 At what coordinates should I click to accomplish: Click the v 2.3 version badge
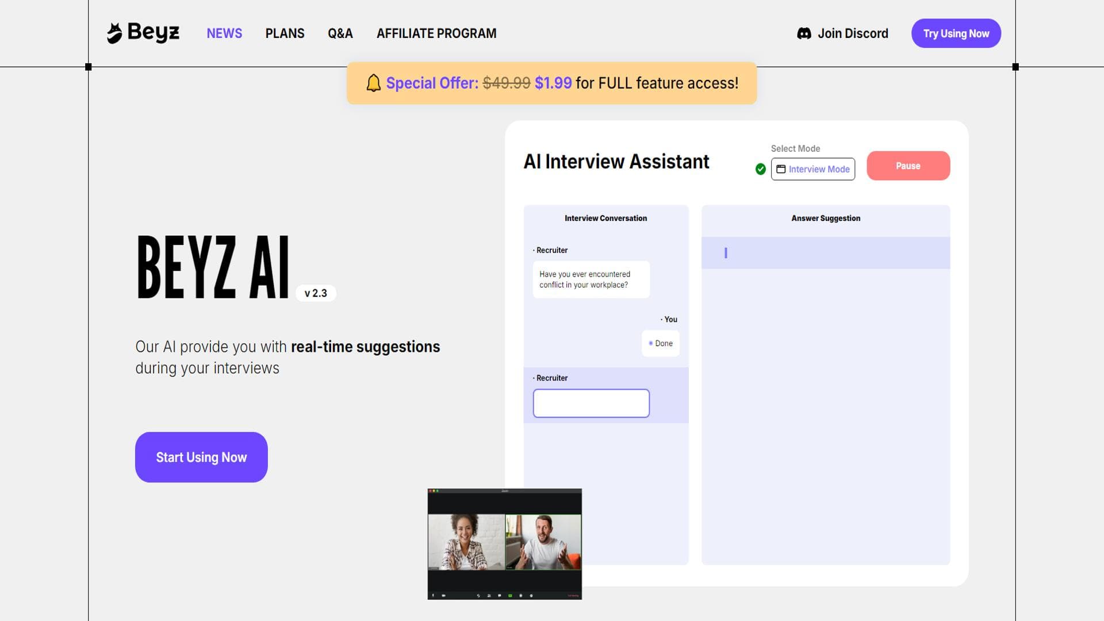tap(316, 293)
